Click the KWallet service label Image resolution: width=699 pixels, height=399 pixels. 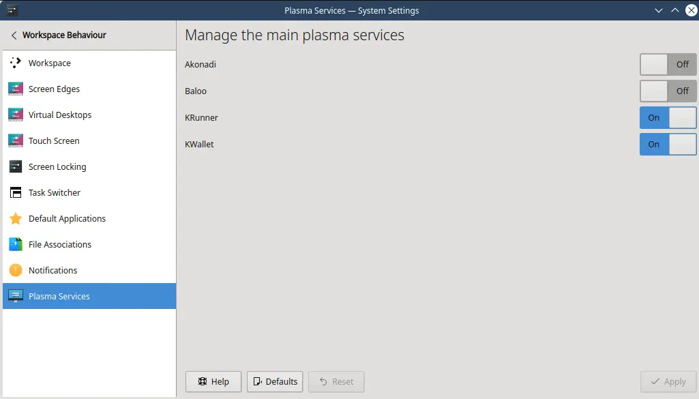click(199, 145)
